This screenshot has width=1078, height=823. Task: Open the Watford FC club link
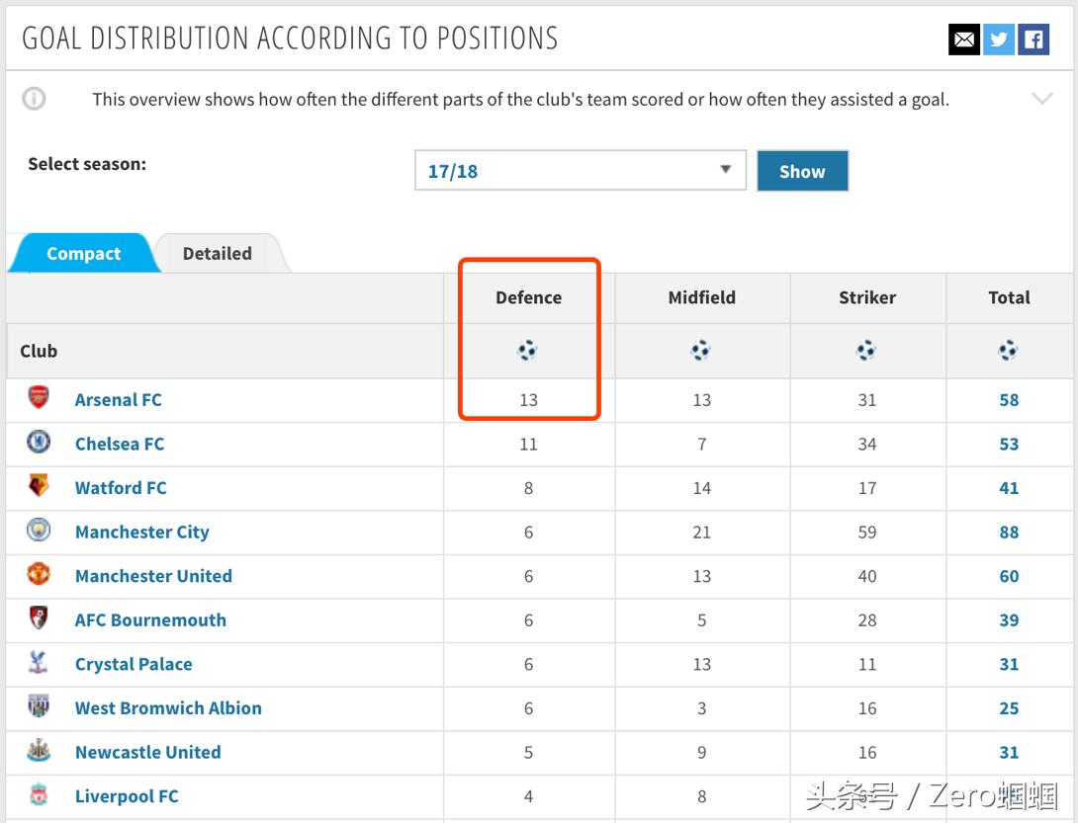[121, 487]
